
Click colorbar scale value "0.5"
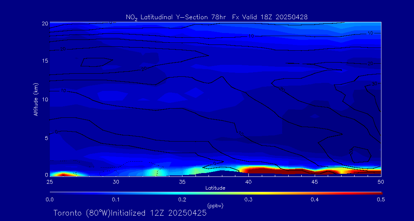381,200
